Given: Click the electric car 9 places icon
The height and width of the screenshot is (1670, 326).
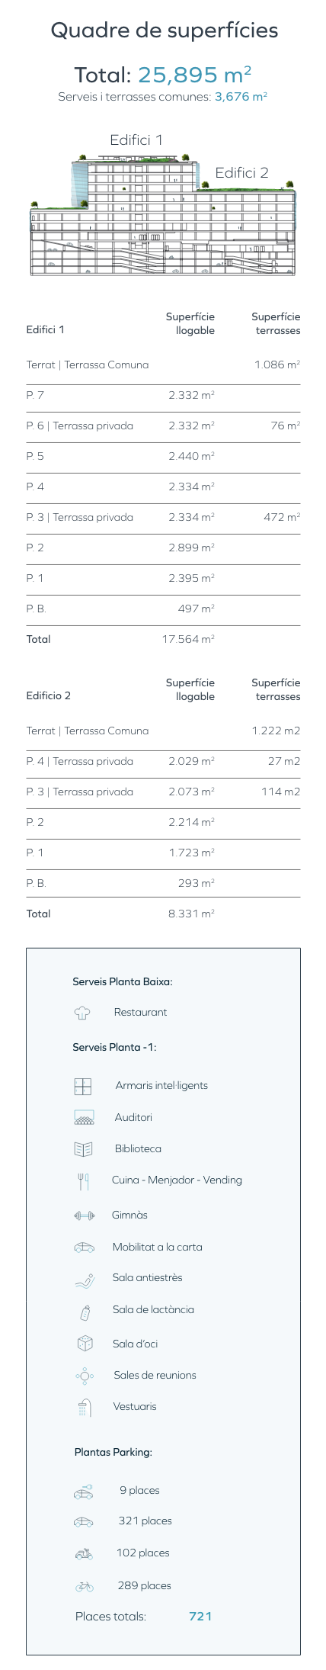Looking at the screenshot, I should point(83,1491).
